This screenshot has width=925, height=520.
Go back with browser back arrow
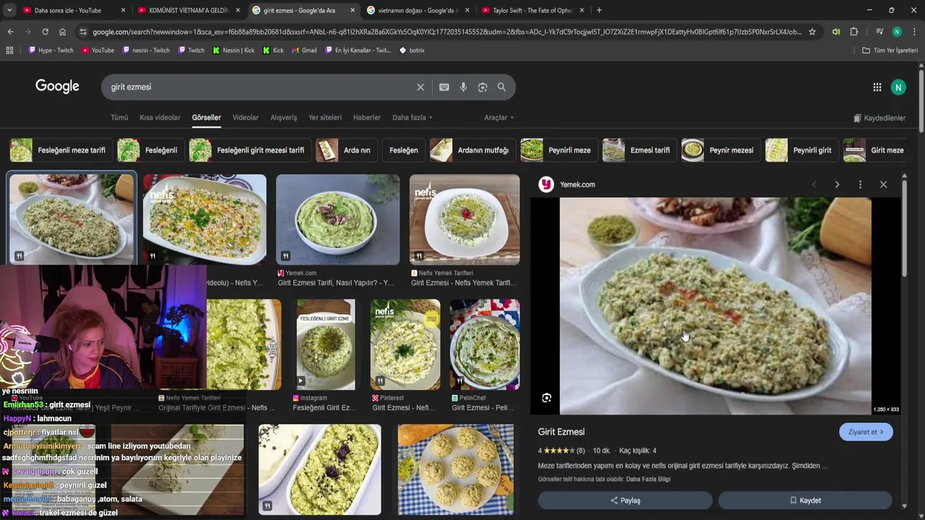pos(10,32)
